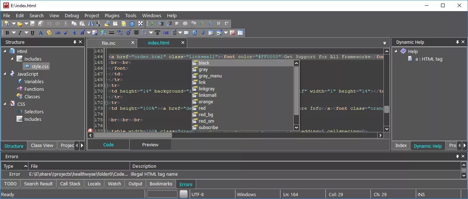This screenshot has width=468, height=199.
Task: Toggle the Errors panel pin
Action: pos(457,156)
